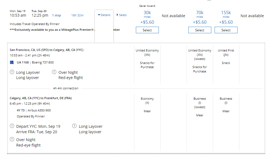Click the Over Night alert icon for the Calgary–Frankfurt flight
269x155 pixels.
coord(12,139)
